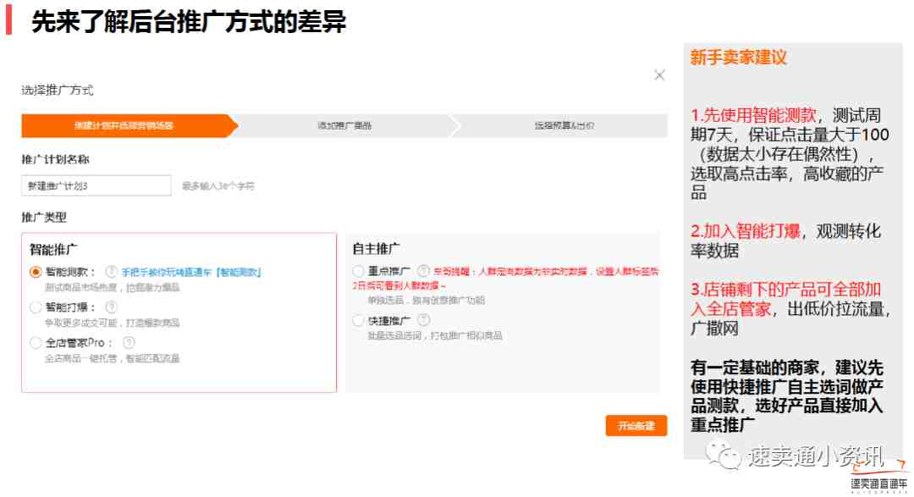Choose the 智能打爆 radio button
This screenshot has width=914, height=497.
click(x=36, y=307)
